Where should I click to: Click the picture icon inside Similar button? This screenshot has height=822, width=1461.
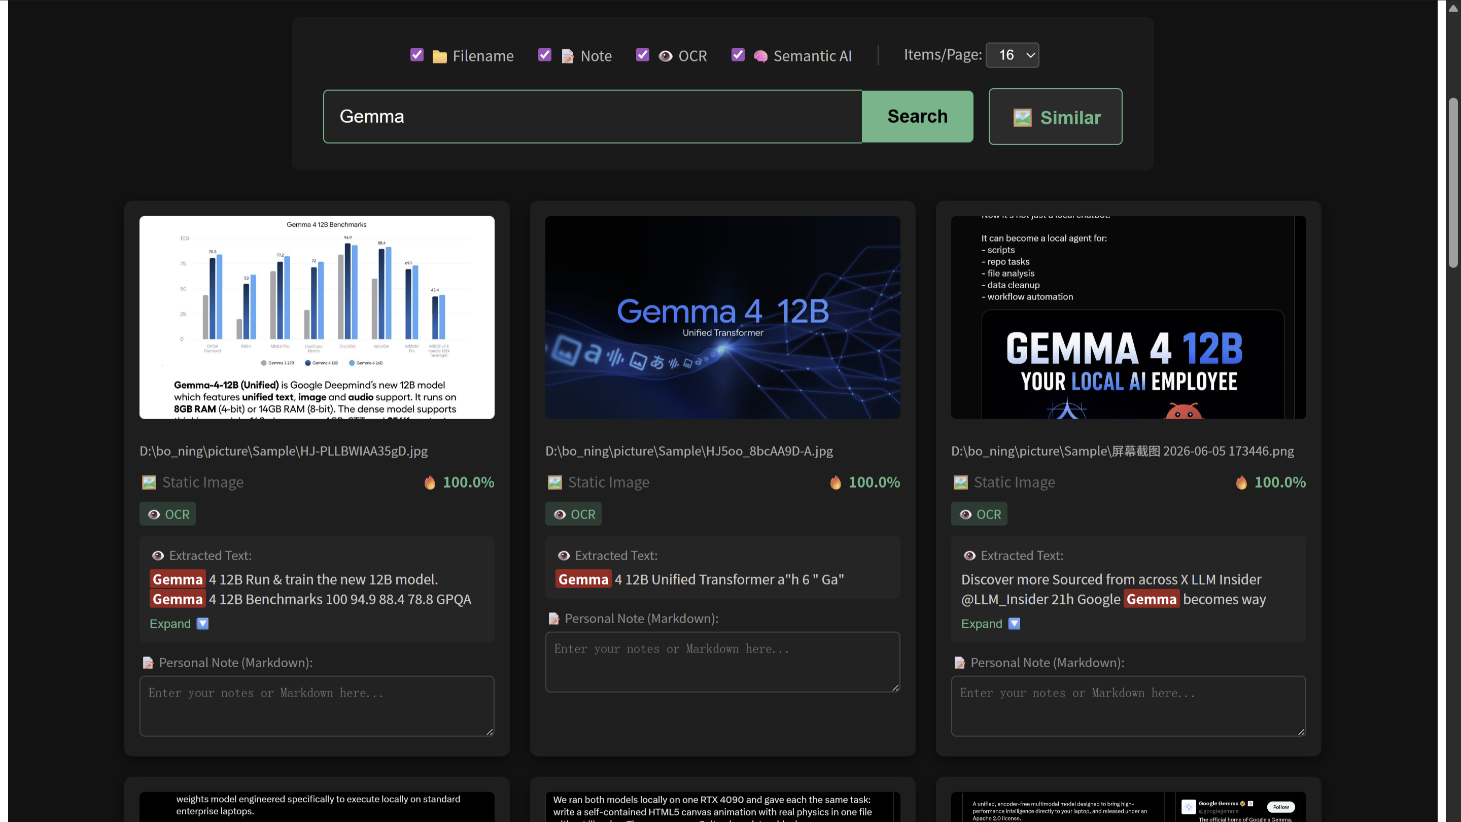point(1022,117)
